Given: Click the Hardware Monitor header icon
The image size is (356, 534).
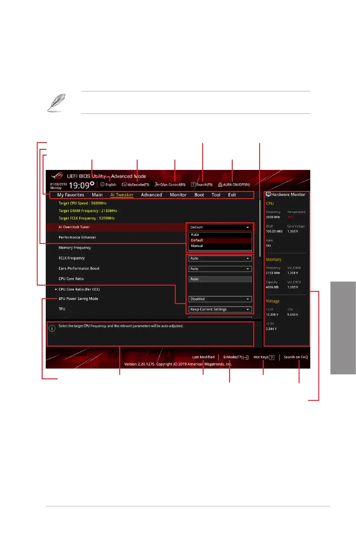Looking at the screenshot, I should click(268, 195).
